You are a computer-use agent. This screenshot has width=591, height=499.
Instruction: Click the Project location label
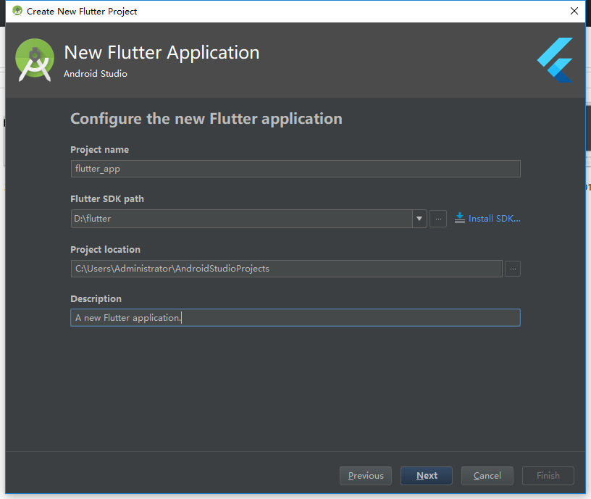coord(105,249)
